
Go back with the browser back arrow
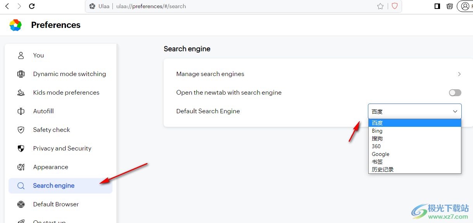(x=7, y=6)
